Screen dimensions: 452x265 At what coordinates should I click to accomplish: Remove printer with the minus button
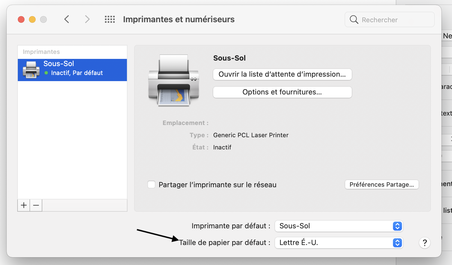pyautogui.click(x=36, y=205)
